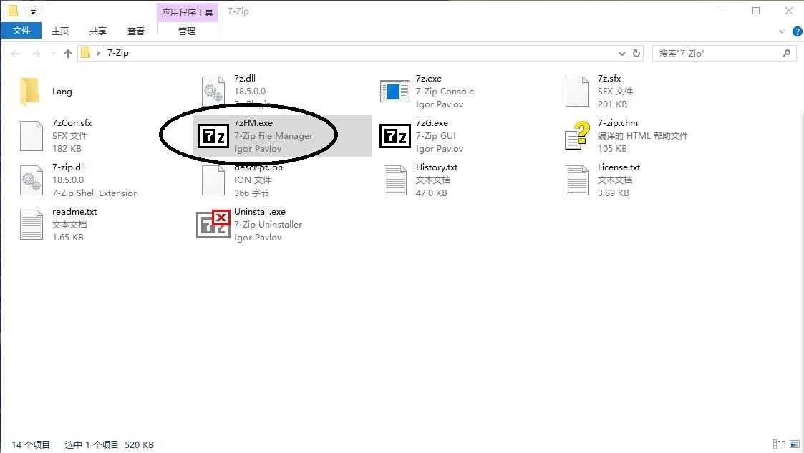Click the readme.txt file name
The height and width of the screenshot is (453, 804).
74,212
